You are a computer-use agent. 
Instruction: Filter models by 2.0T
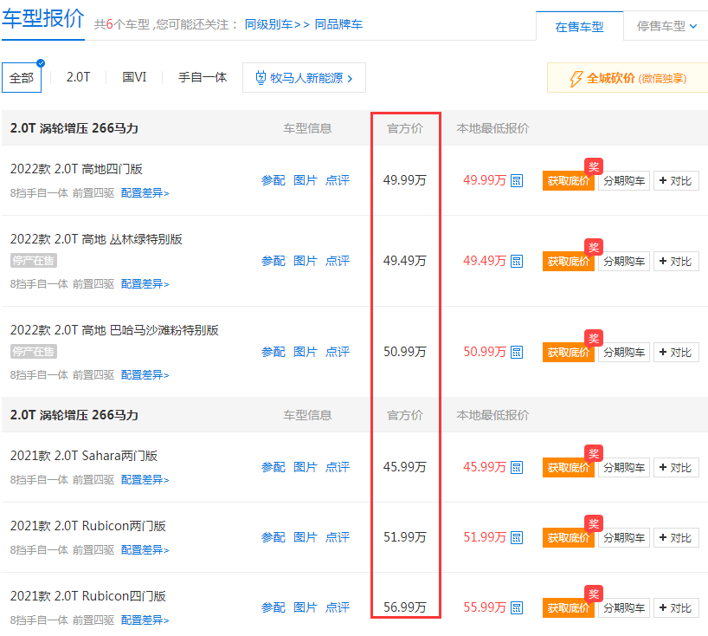(78, 77)
